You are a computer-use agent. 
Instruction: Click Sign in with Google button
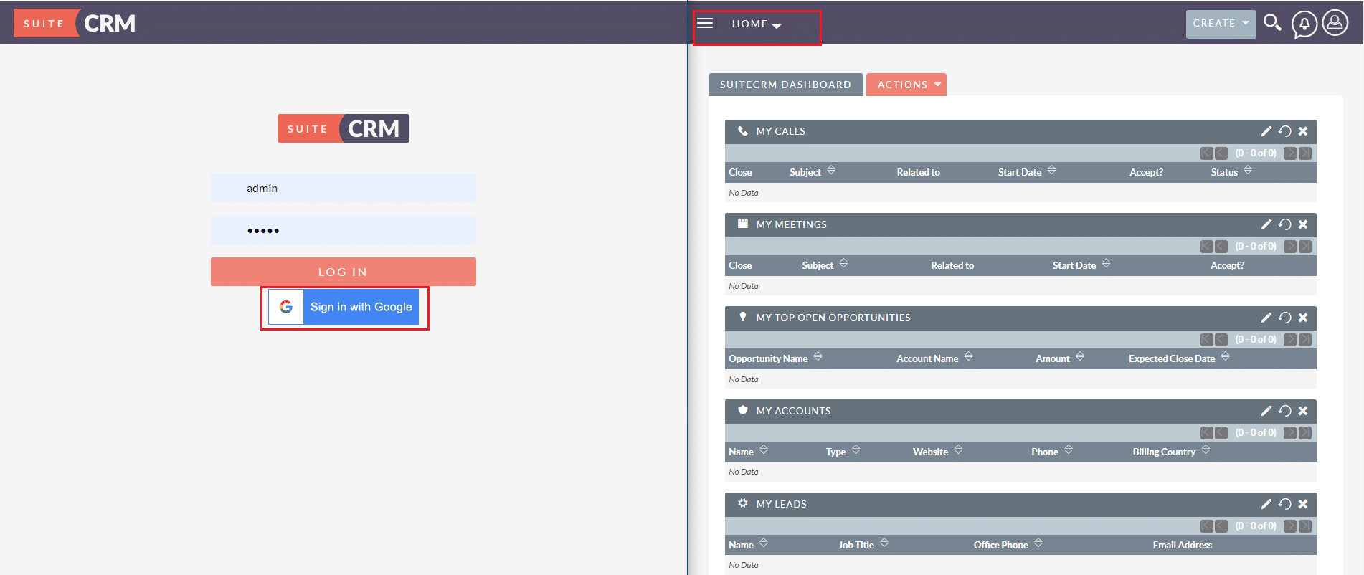tap(344, 307)
